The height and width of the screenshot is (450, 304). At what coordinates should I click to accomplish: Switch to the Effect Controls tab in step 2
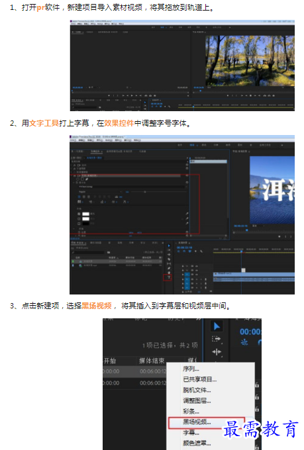coord(95,152)
